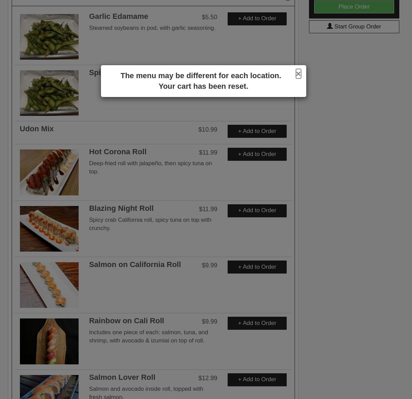Click the Place Order button

point(354,7)
